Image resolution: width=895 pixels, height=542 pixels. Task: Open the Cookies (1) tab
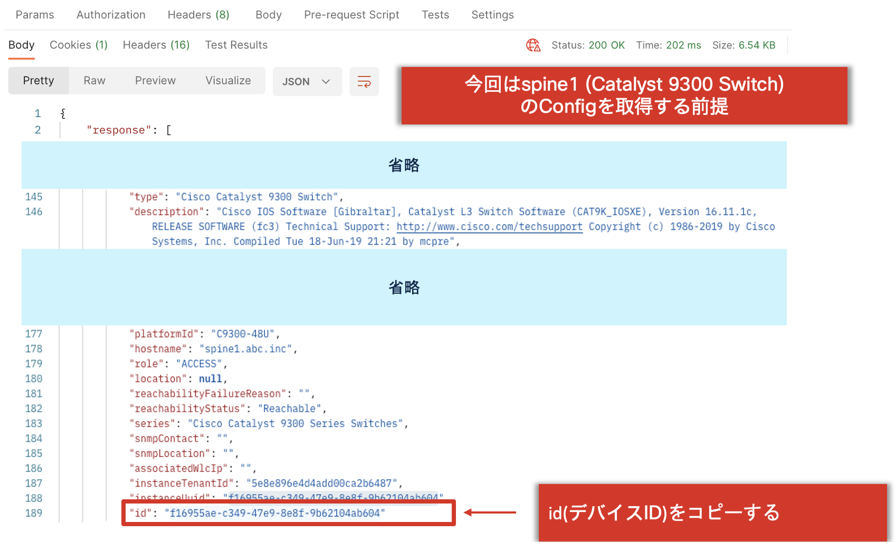79,45
